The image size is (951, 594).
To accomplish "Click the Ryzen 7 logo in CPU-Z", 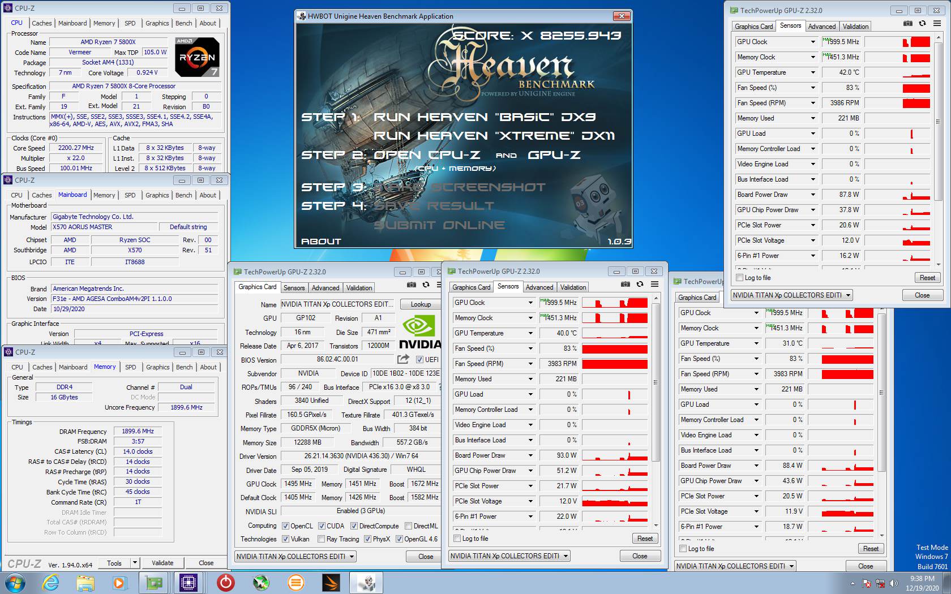I will coord(197,57).
